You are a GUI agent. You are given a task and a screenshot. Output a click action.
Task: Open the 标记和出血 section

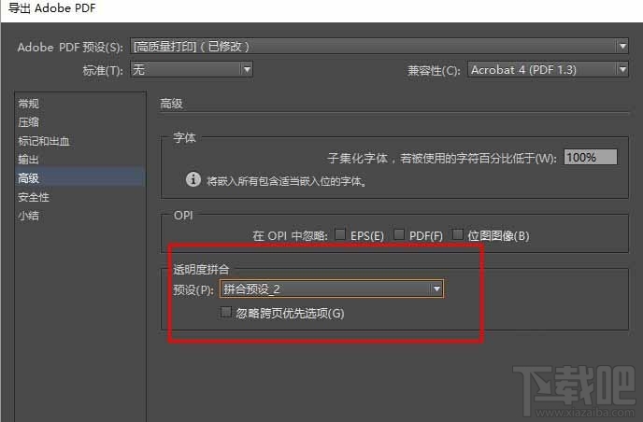(x=44, y=141)
